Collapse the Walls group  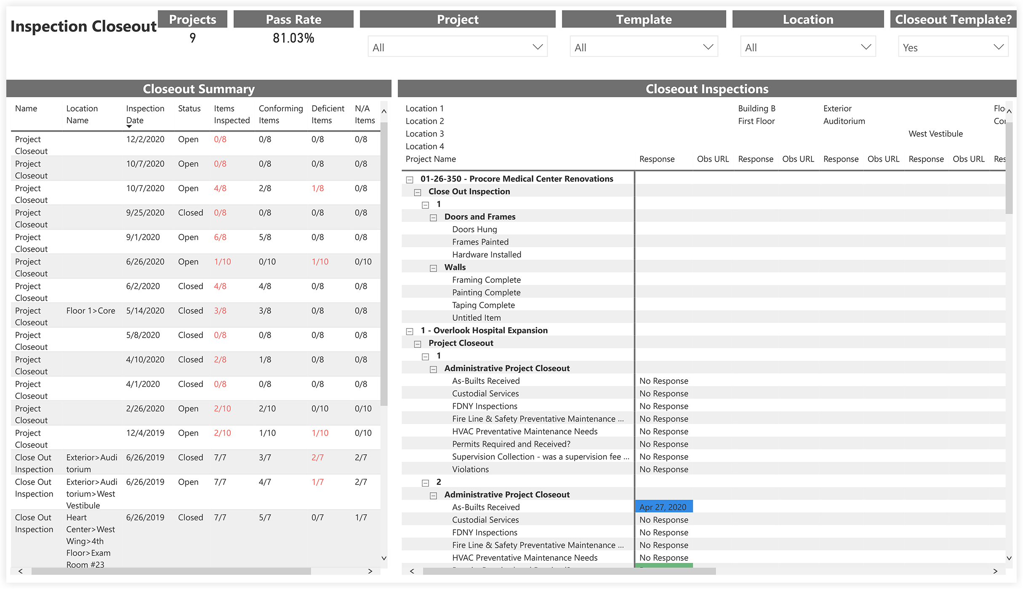pyautogui.click(x=433, y=268)
